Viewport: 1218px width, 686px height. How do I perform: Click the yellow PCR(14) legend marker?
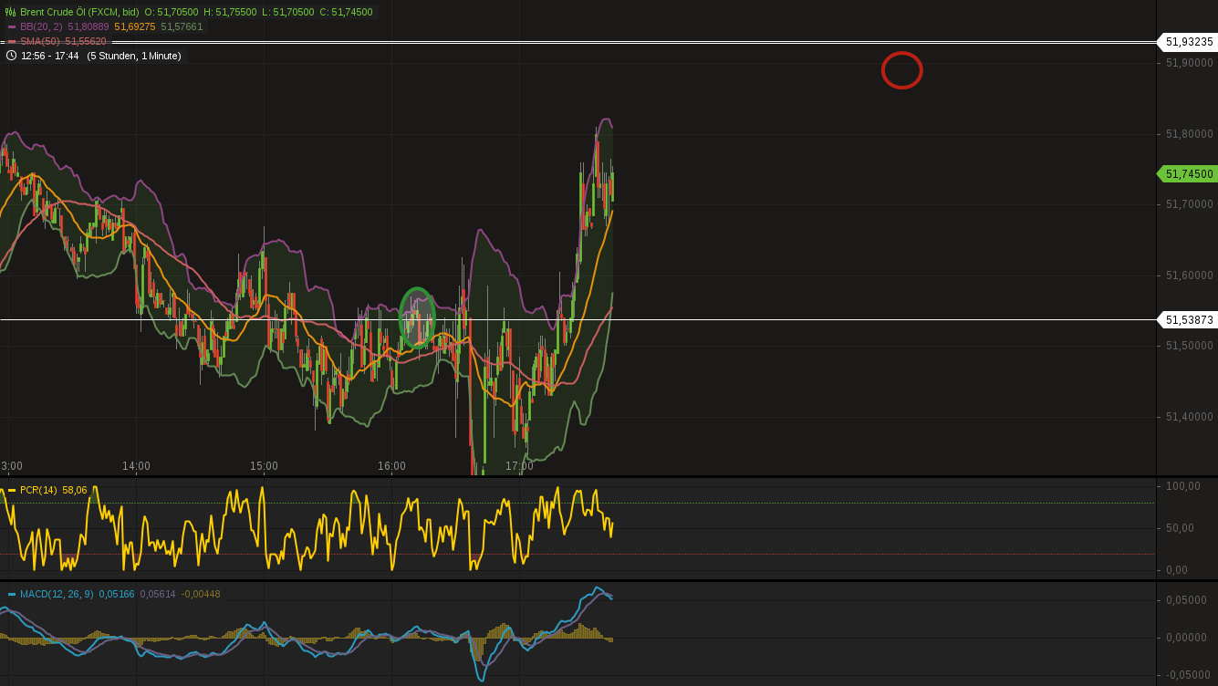[x=13, y=490]
